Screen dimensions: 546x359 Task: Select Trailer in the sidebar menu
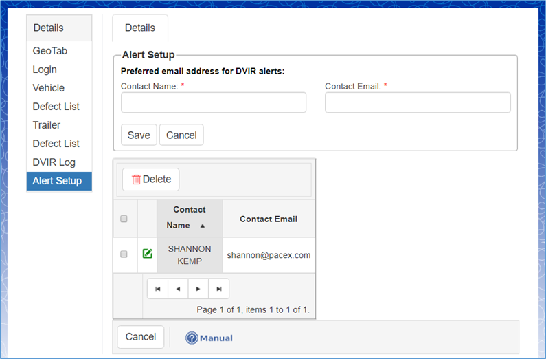[x=47, y=125]
